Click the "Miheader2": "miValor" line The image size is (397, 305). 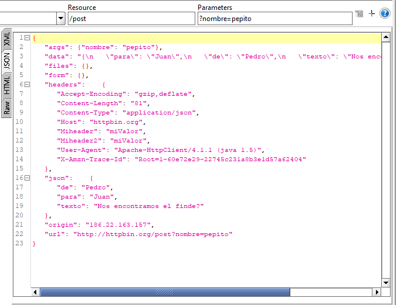(x=103, y=141)
